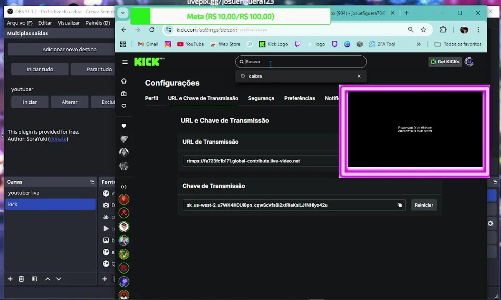Viewport: 501px width, 300px height.
Task: Select kick scene in OBS Cenas
Action: tap(51, 204)
